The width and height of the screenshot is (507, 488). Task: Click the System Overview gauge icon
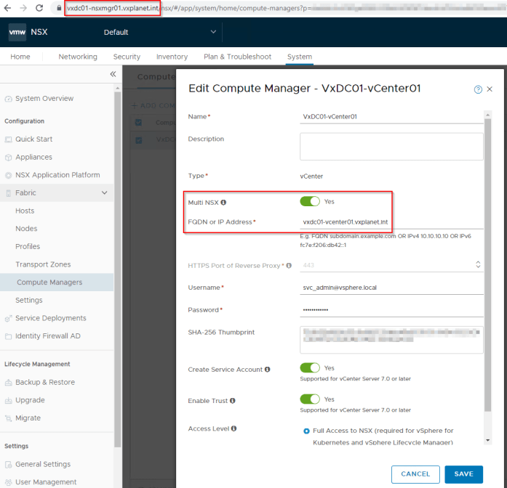9,99
